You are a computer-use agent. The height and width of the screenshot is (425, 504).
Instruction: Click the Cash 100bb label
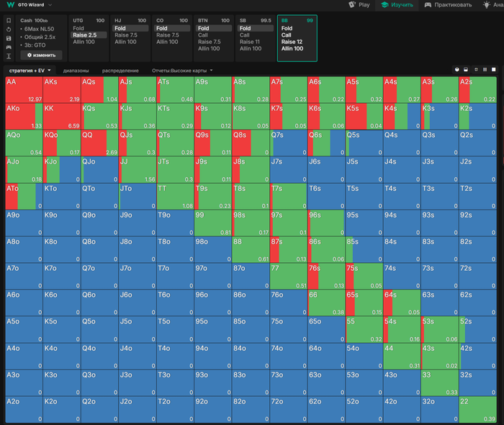(x=34, y=21)
